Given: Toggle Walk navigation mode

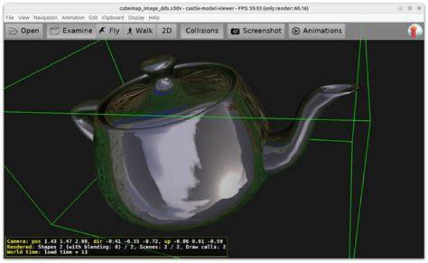Looking at the screenshot, I should point(140,31).
